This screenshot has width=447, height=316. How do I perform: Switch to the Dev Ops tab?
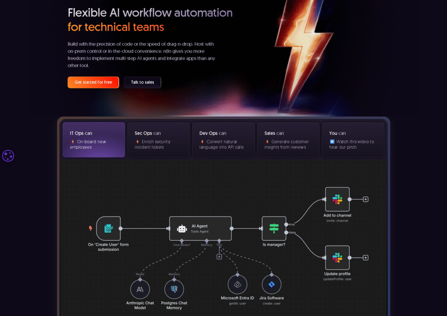click(x=223, y=139)
